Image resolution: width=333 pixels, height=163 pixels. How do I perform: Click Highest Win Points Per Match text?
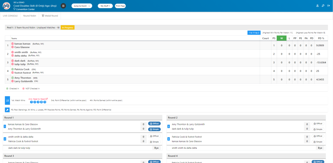tap(277, 33)
